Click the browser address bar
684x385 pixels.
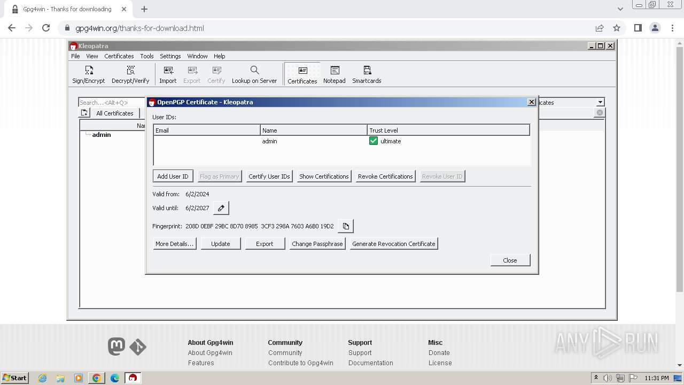[326, 28]
